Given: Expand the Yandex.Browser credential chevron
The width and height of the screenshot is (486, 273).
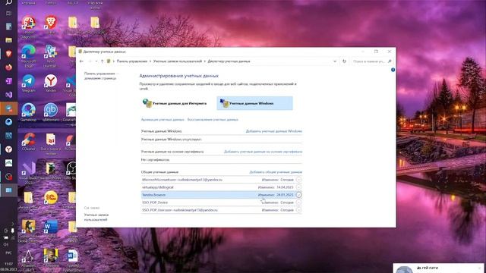Looking at the screenshot, I should 298,195.
